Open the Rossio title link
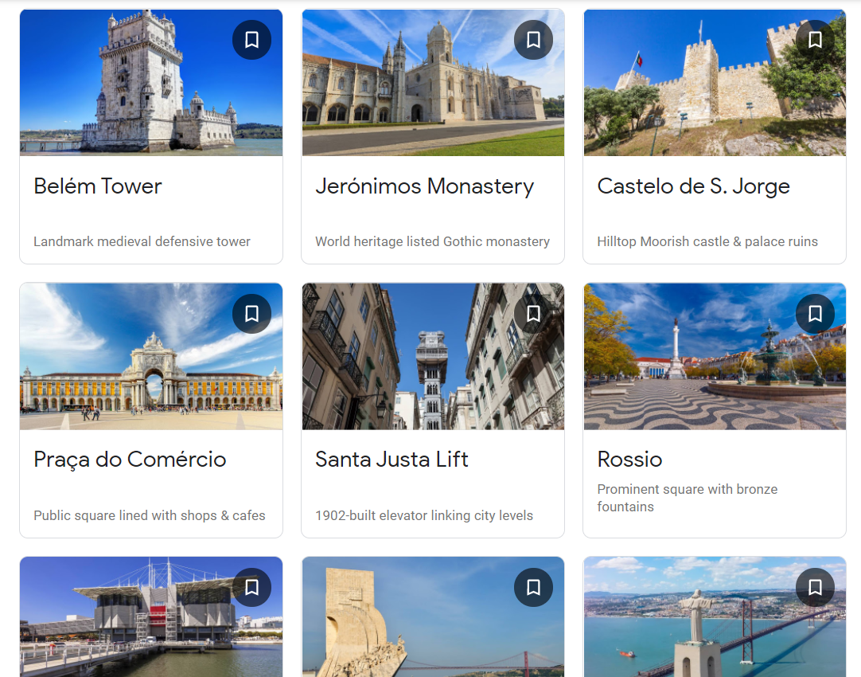The image size is (861, 677). (629, 460)
